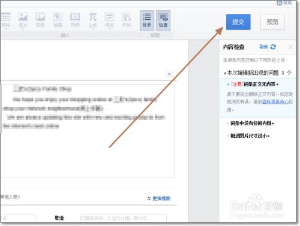This screenshot has height=226, width=300.
Task: Click 更换模版 to change template
Action: [159, 198]
